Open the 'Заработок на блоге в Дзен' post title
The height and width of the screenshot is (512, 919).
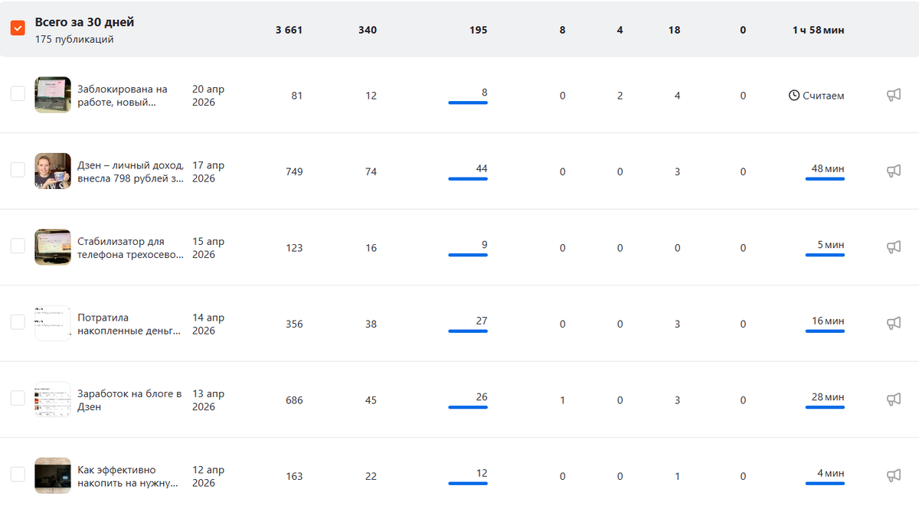point(129,400)
